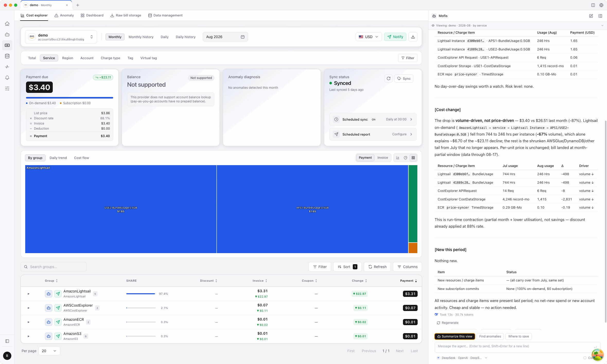Screen dimensions: 607x364
Task: Click the green Notify button
Action: (x=395, y=37)
